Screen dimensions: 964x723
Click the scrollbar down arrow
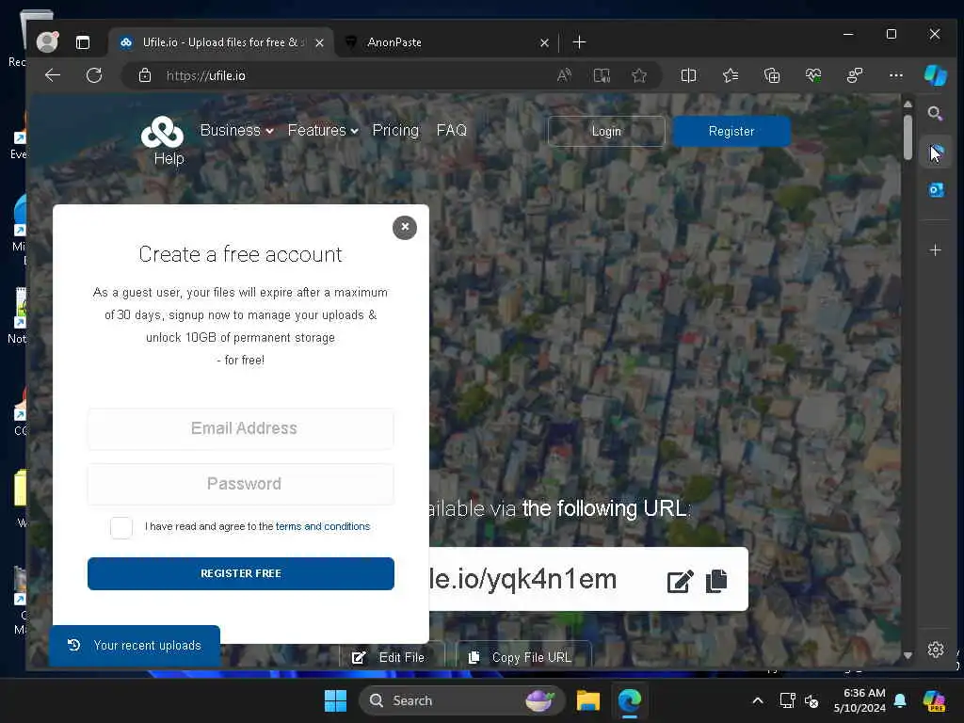tap(908, 656)
